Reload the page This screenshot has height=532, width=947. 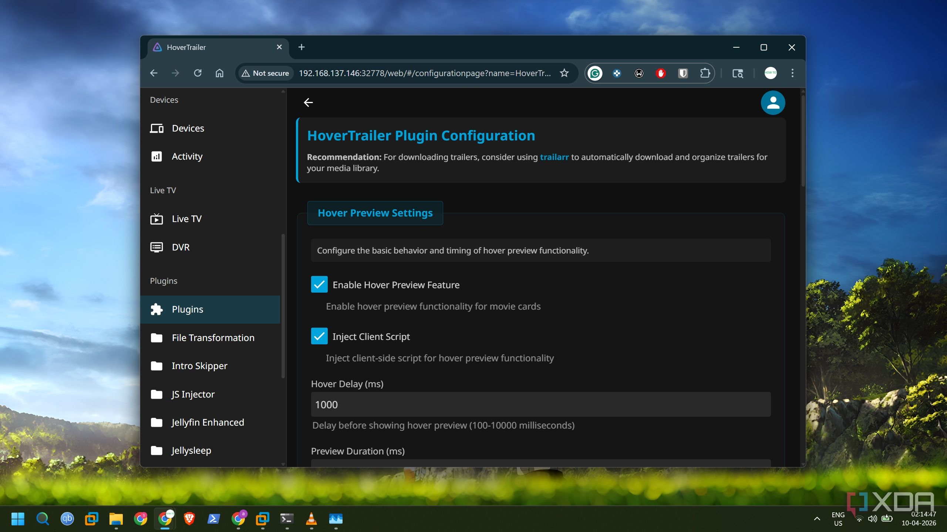click(x=198, y=73)
